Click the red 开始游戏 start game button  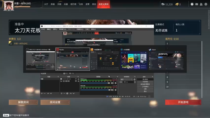tap(183, 102)
